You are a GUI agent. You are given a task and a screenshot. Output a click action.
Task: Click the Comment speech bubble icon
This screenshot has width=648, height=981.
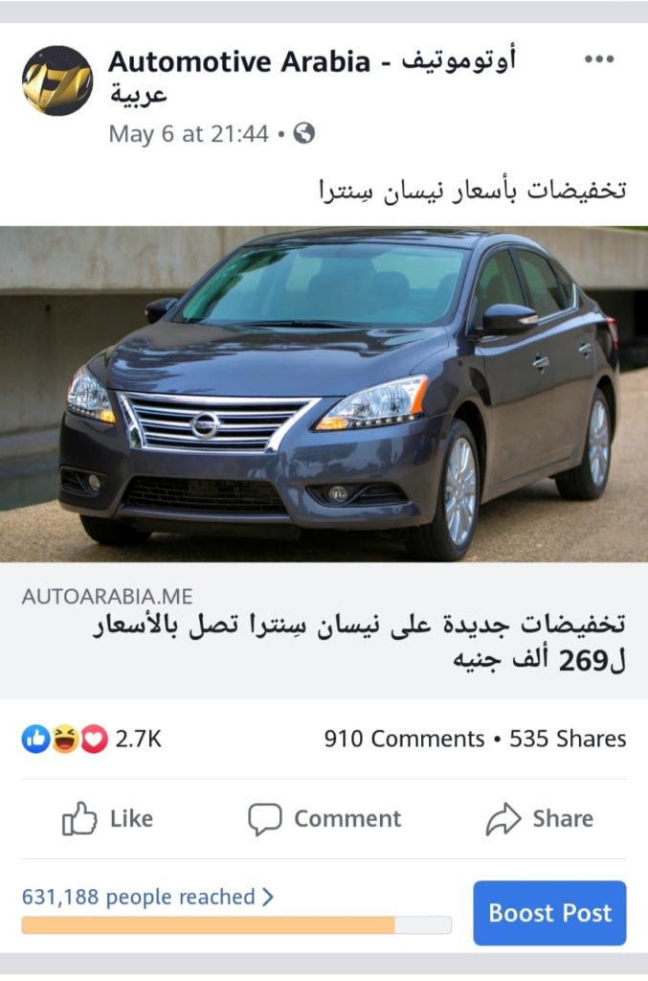coord(265,819)
